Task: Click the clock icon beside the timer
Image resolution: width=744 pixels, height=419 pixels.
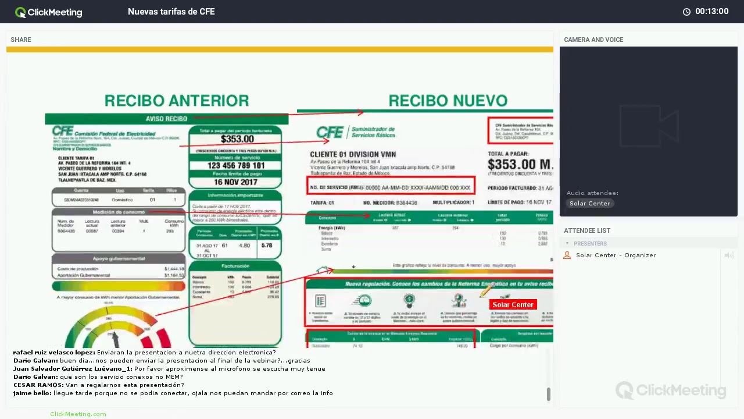Action: [686, 12]
